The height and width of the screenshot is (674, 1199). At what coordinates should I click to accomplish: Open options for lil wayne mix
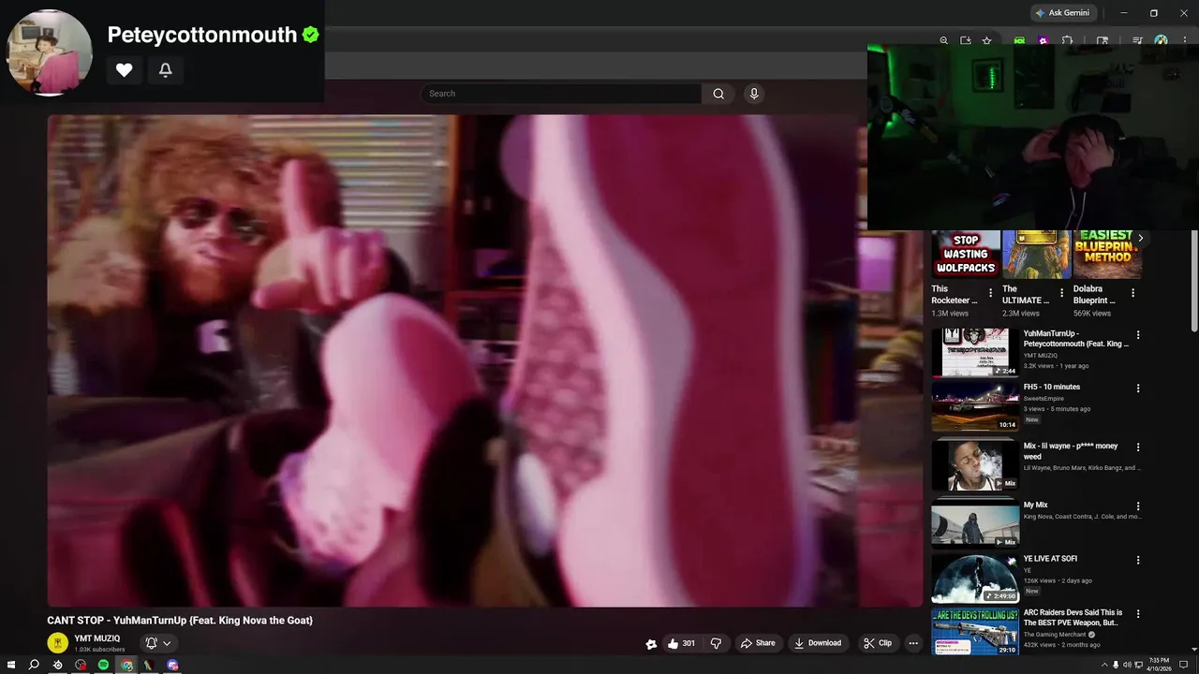coord(1138,447)
